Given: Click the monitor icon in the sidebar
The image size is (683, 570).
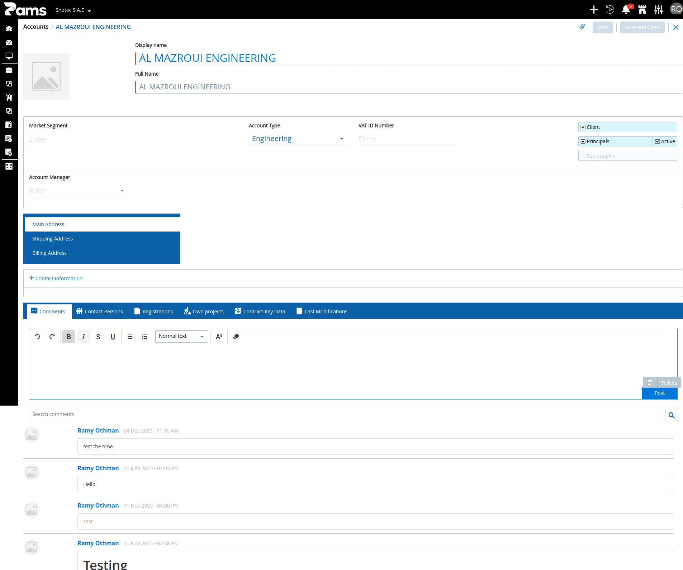Looking at the screenshot, I should pyautogui.click(x=9, y=56).
